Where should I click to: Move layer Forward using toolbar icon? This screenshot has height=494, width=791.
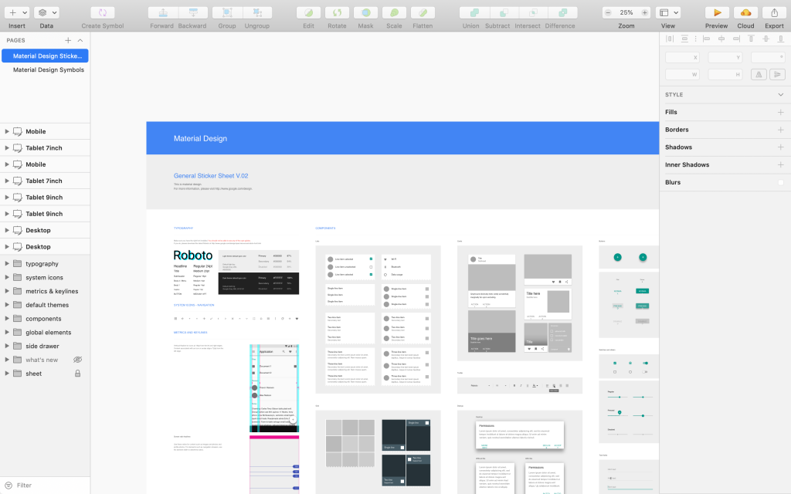(x=163, y=12)
